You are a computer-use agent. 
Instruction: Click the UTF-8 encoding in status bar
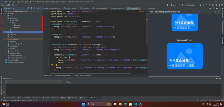(x=210, y=100)
